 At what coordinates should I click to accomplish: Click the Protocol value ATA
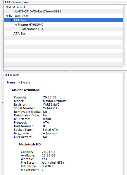point(46,122)
